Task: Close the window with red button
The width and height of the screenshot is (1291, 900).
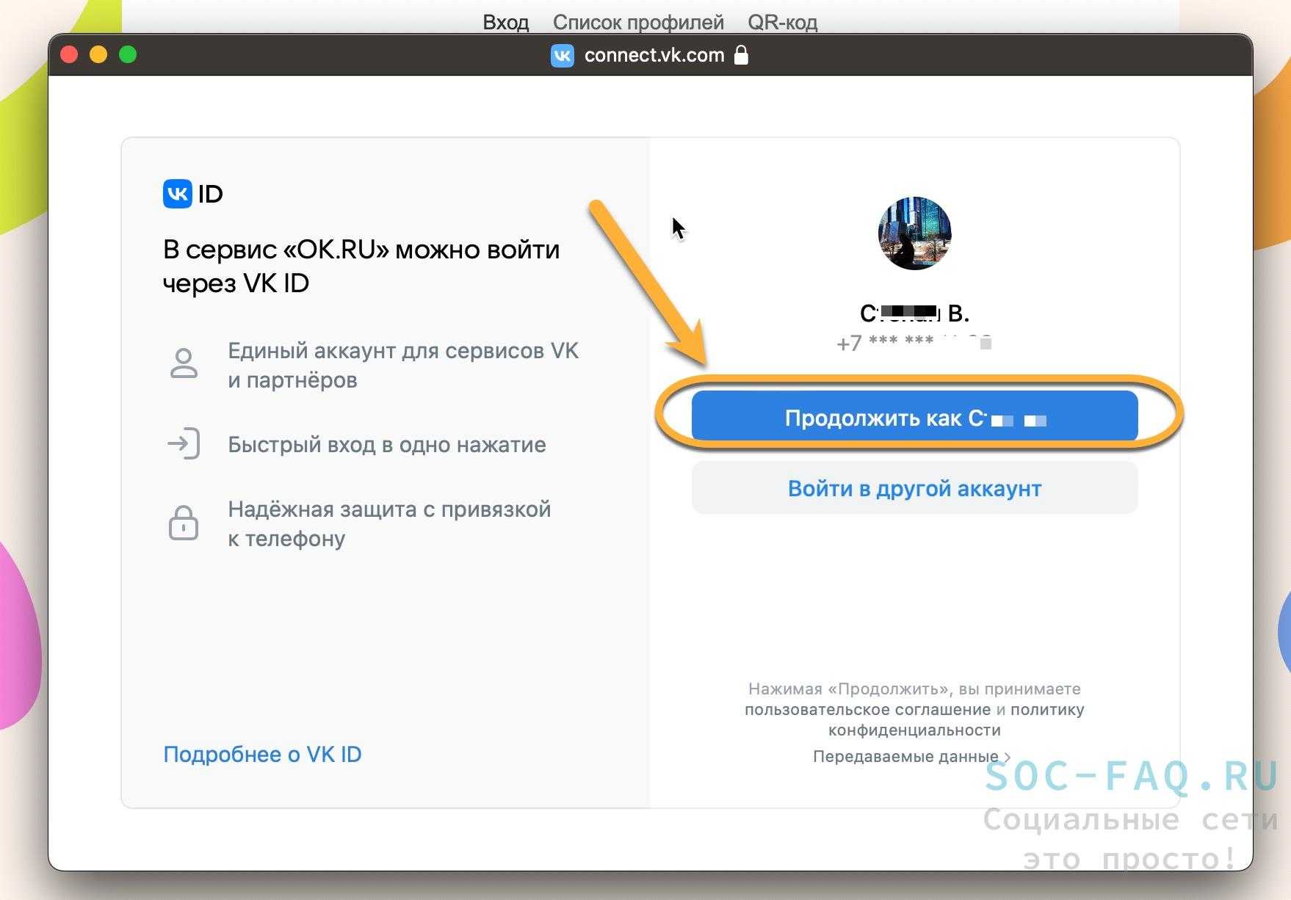Action: (69, 54)
